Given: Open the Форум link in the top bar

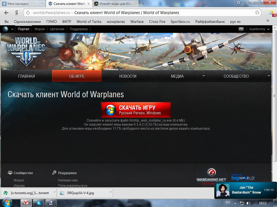Looking at the screenshot, I should click(39, 29).
